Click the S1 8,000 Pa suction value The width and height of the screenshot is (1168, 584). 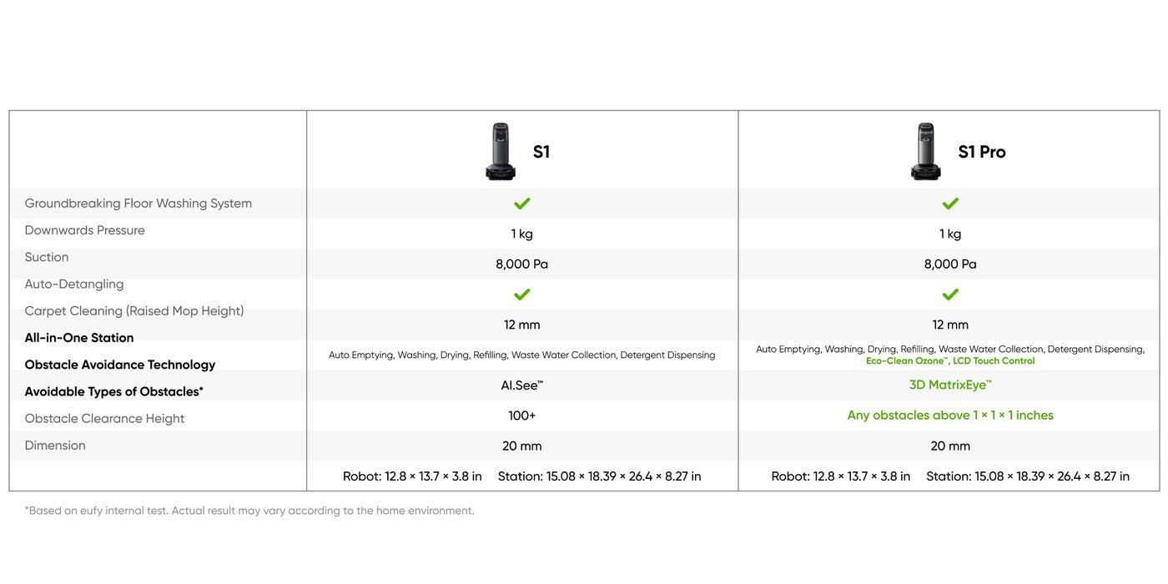point(522,264)
